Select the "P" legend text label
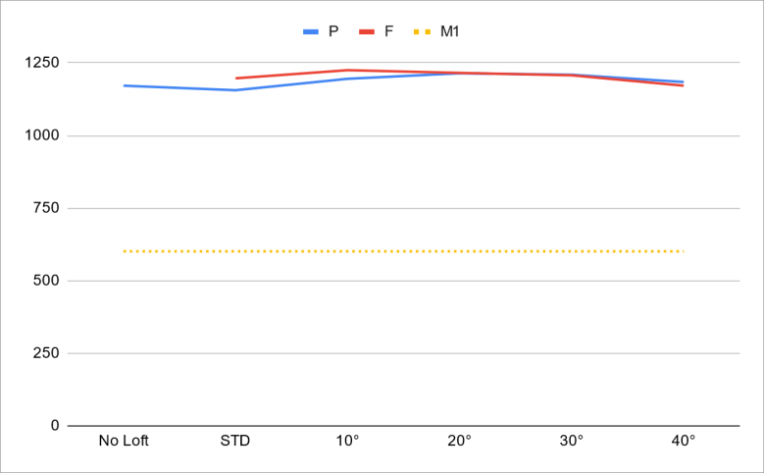764x473 pixels. pyautogui.click(x=333, y=32)
